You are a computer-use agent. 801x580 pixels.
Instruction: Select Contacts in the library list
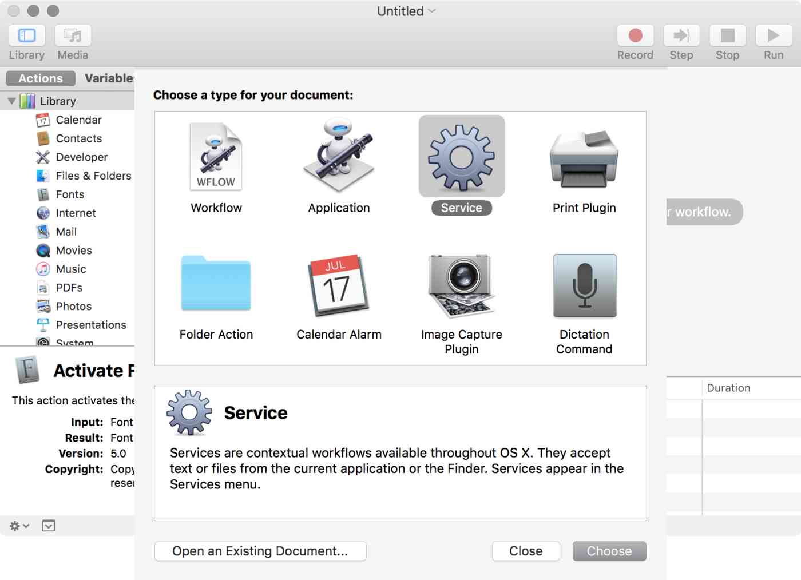tap(68, 138)
